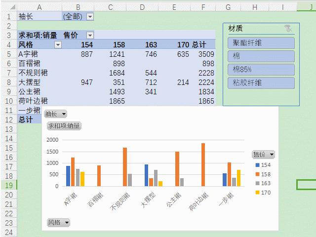
Task: Click the tallest orange 荷叶边裙 bar
Action: click(x=203, y=164)
